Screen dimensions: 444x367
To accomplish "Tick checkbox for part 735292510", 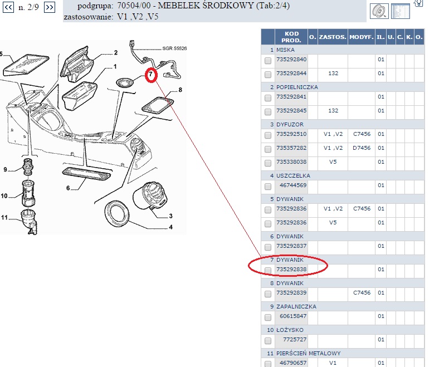I will point(268,135).
